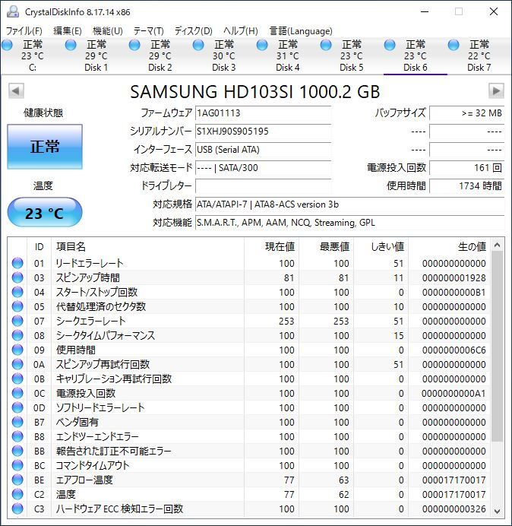Click status orb for ID 03 スピンアップ時間
The height and width of the screenshot is (526, 512).
pyautogui.click(x=17, y=277)
